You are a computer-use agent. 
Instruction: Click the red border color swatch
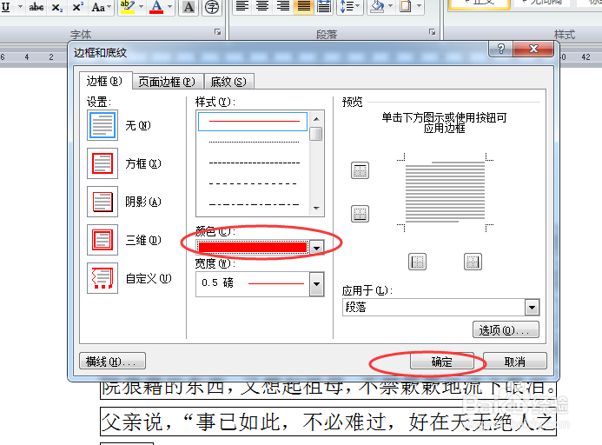coord(253,248)
